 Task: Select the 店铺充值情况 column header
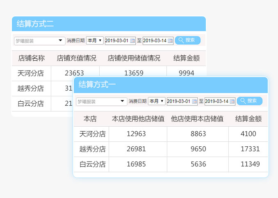[x=77, y=58]
